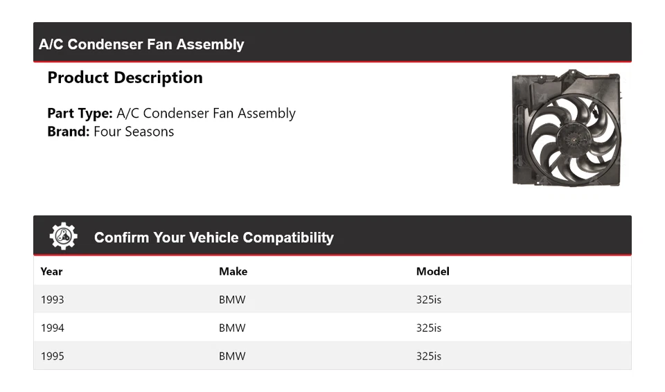This screenshot has width=665, height=392.
Task: Click 325is in the 1994 row
Action: (x=428, y=328)
